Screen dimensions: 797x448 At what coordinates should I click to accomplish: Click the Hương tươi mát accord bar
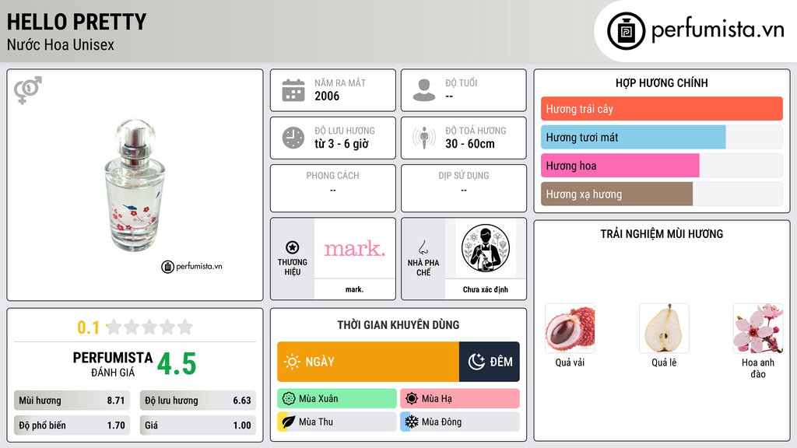[x=662, y=137]
